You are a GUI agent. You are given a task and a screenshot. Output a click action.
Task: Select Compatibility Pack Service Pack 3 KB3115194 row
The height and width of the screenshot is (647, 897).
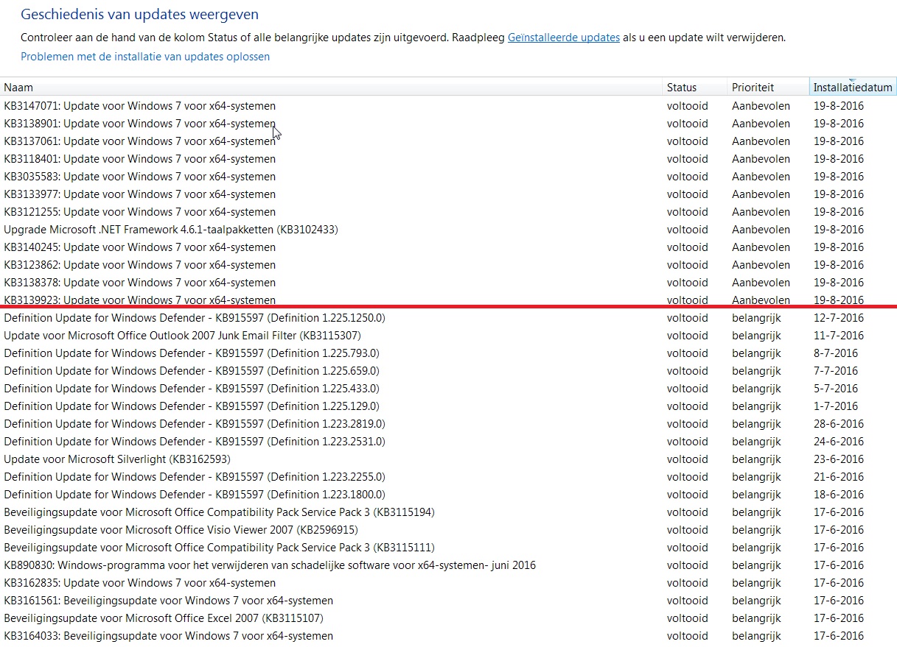448,512
